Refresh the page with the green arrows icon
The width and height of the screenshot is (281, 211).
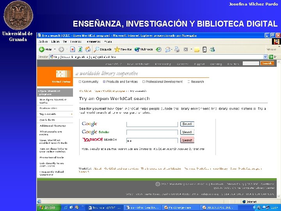pos(80,49)
